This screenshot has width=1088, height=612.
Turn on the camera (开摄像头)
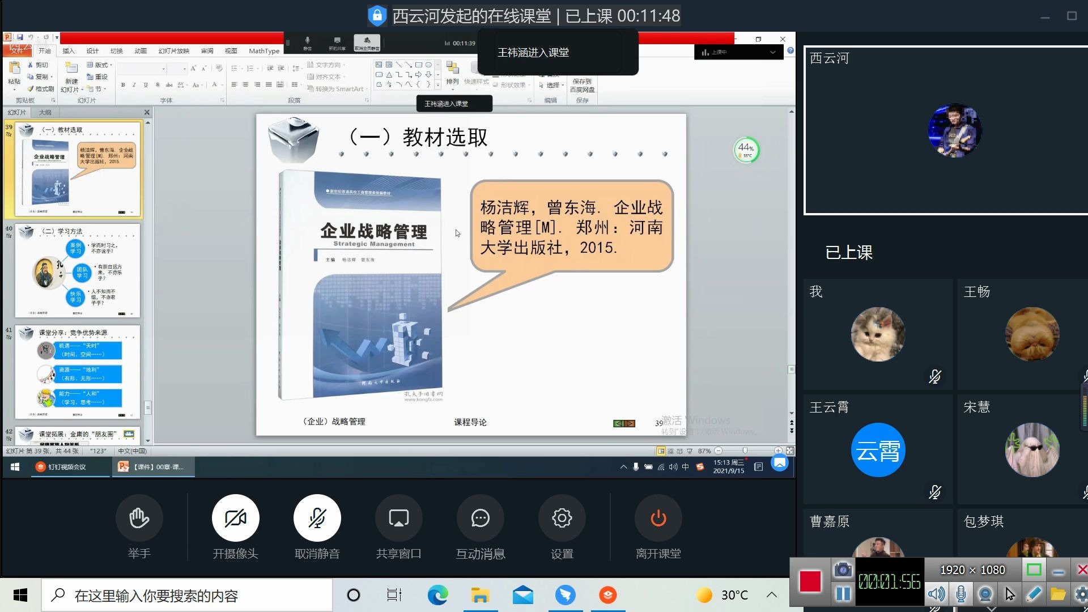click(235, 518)
